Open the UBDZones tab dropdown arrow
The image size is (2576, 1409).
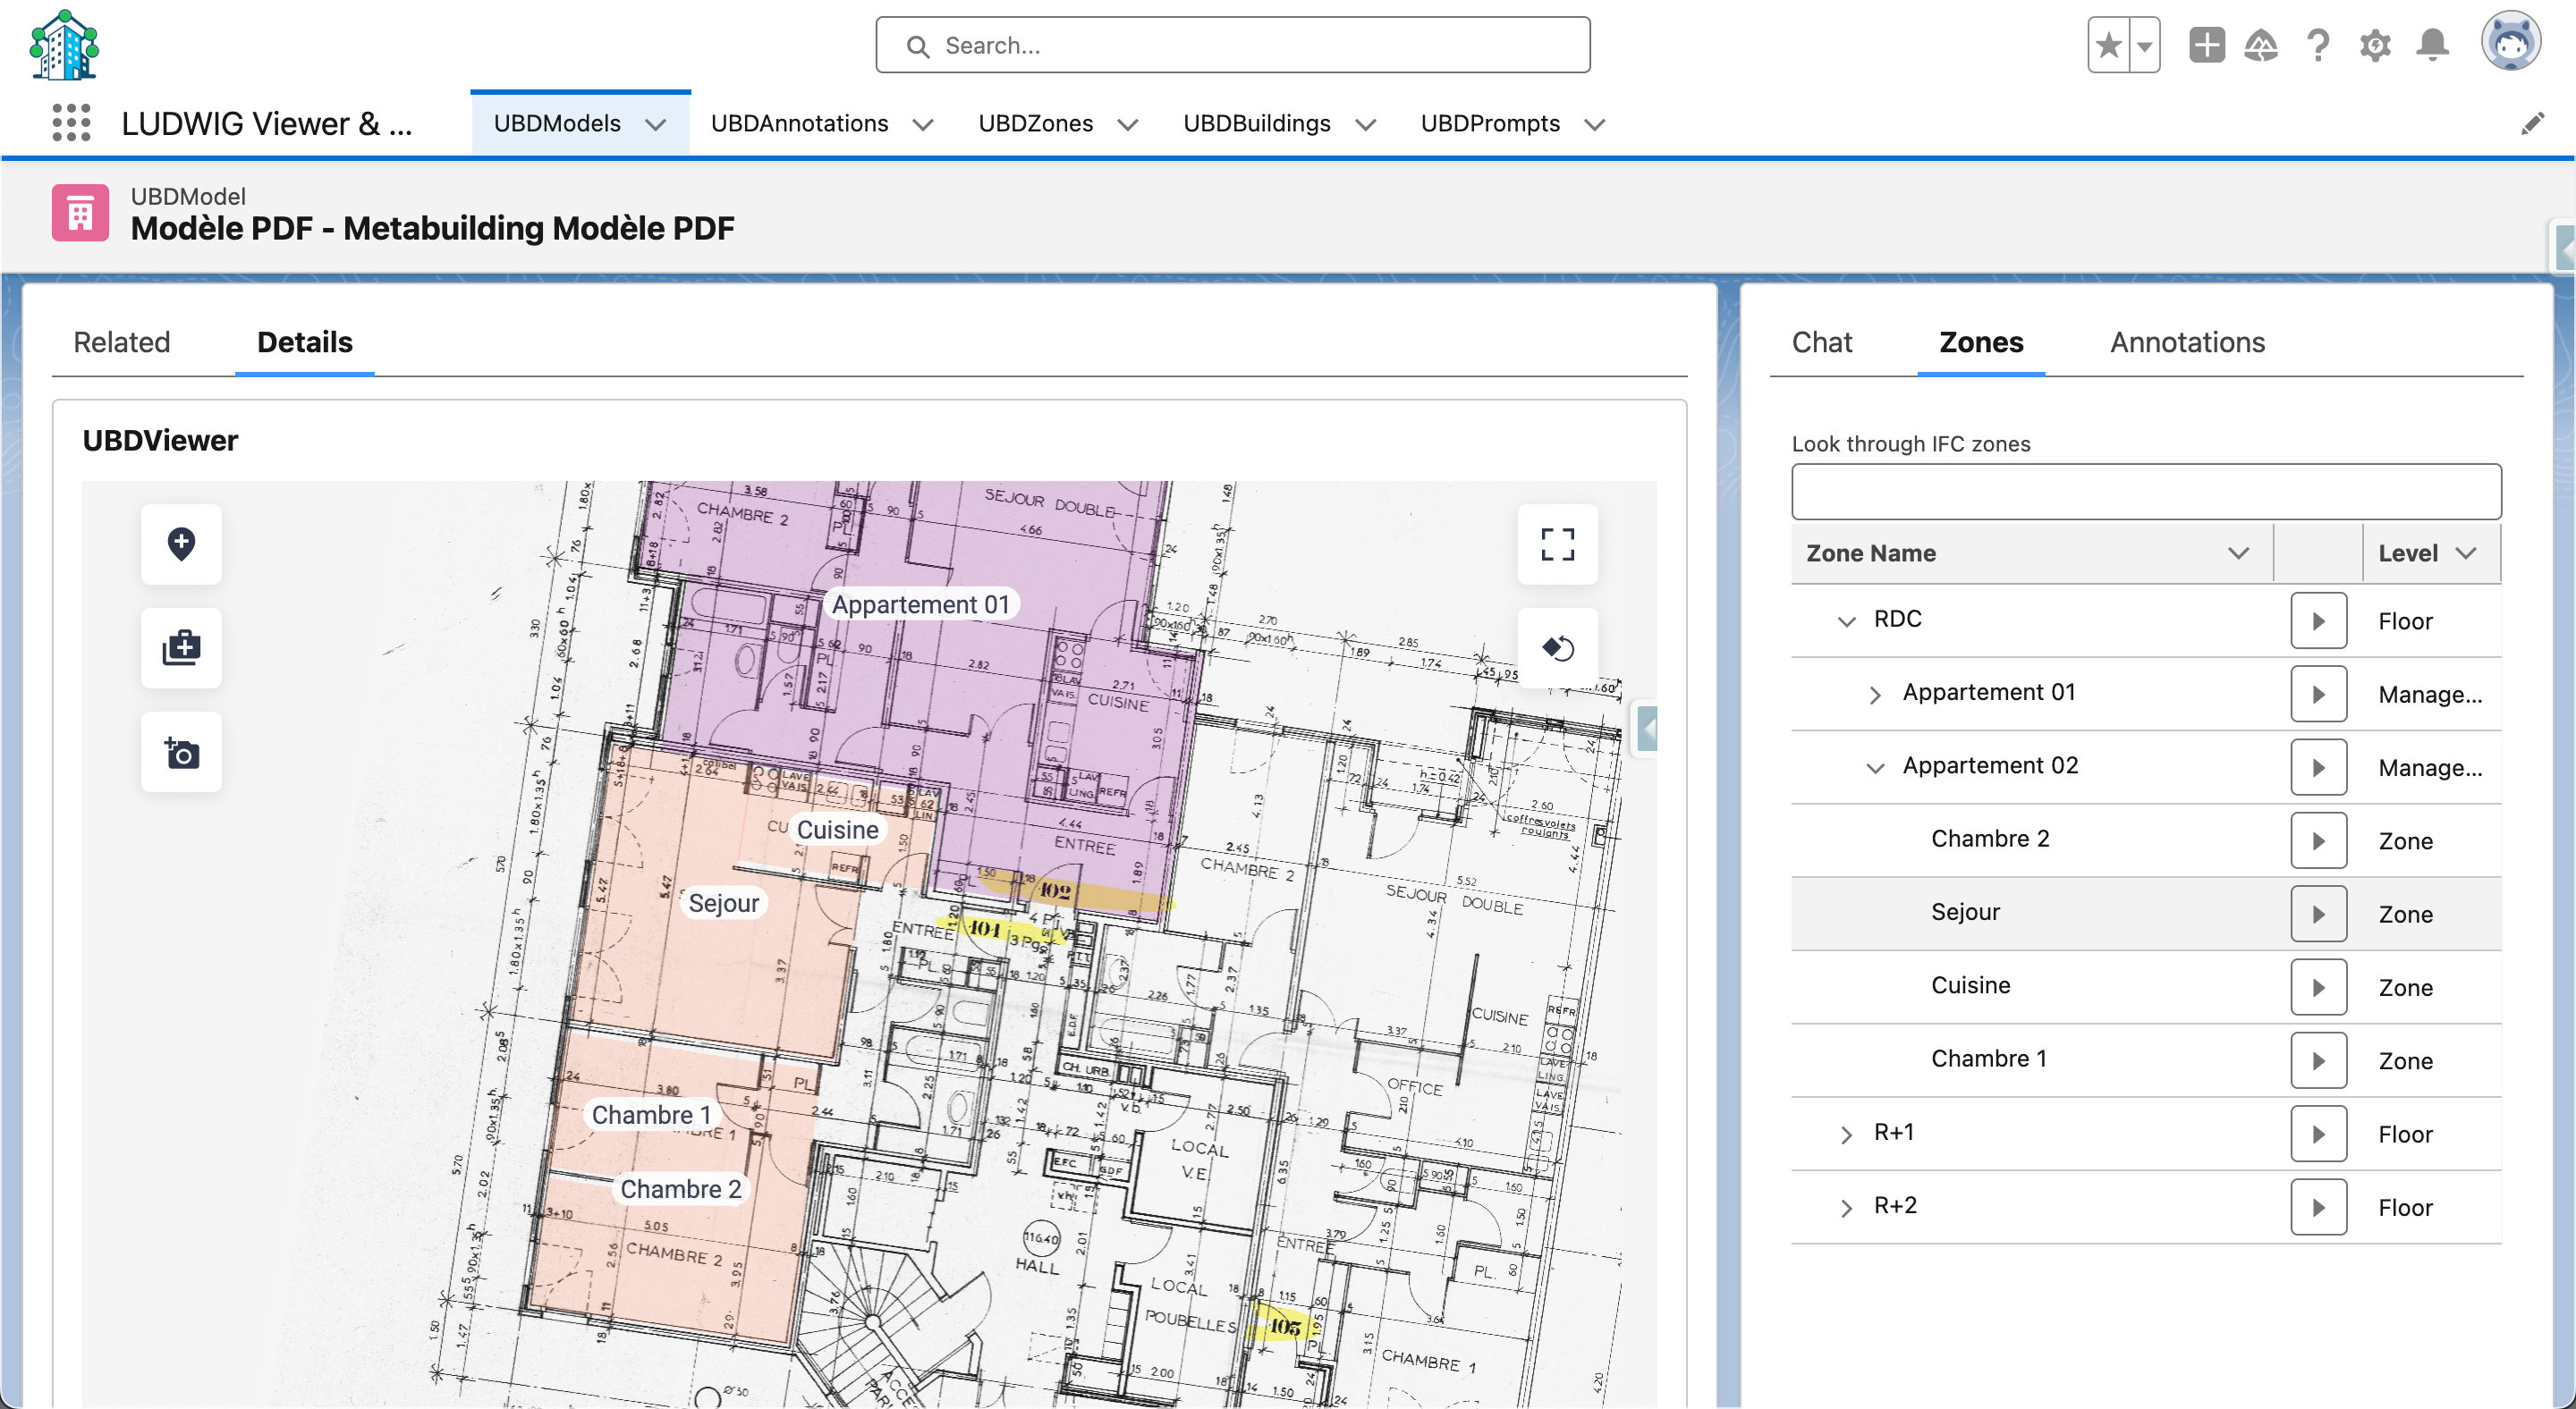[x=1128, y=125]
